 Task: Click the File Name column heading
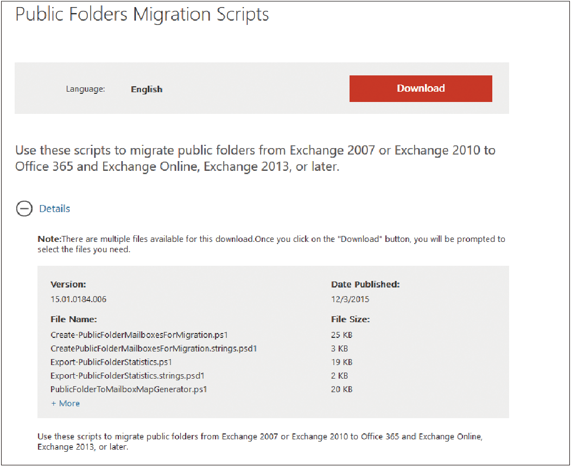(74, 319)
